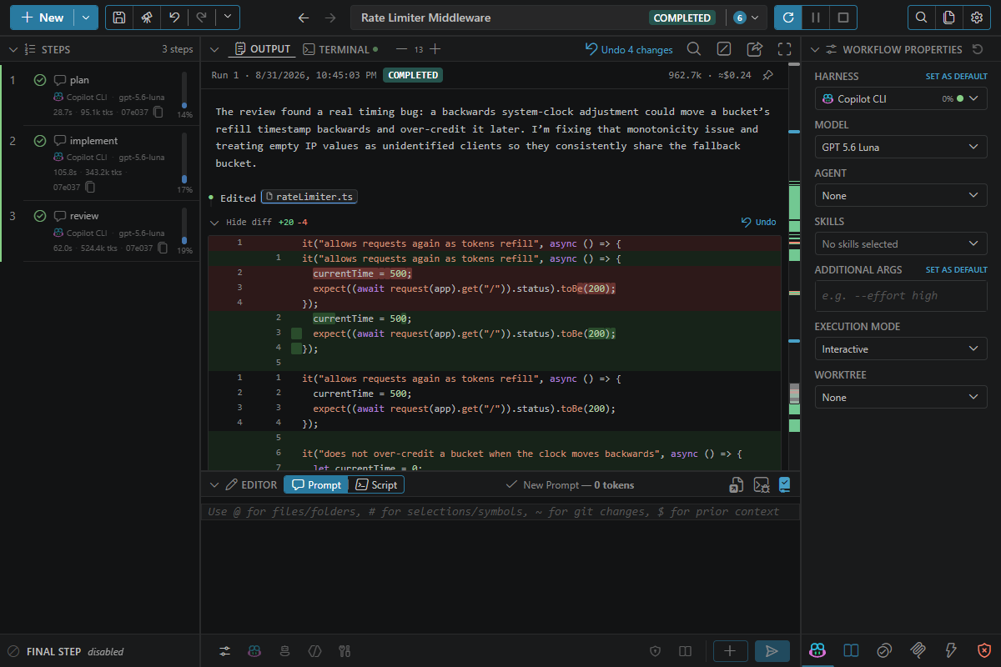Toggle the split view icon near send button
The height and width of the screenshot is (667, 1001).
[685, 651]
